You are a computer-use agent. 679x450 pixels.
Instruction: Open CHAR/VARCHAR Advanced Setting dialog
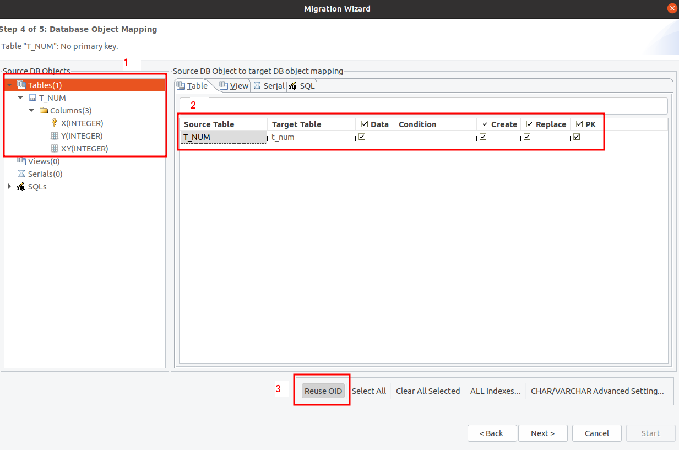pyautogui.click(x=597, y=391)
